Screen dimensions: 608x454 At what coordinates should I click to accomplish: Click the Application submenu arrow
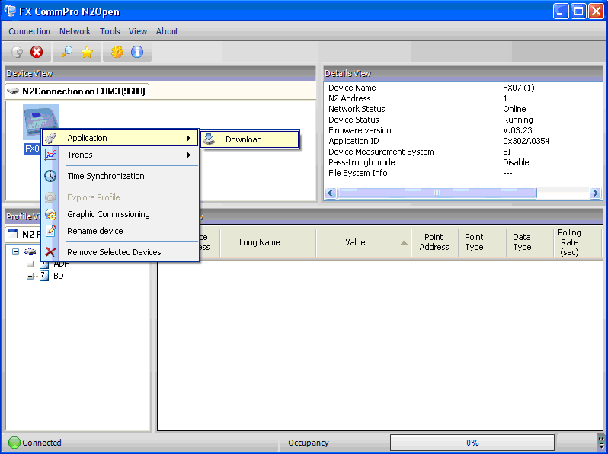point(189,138)
